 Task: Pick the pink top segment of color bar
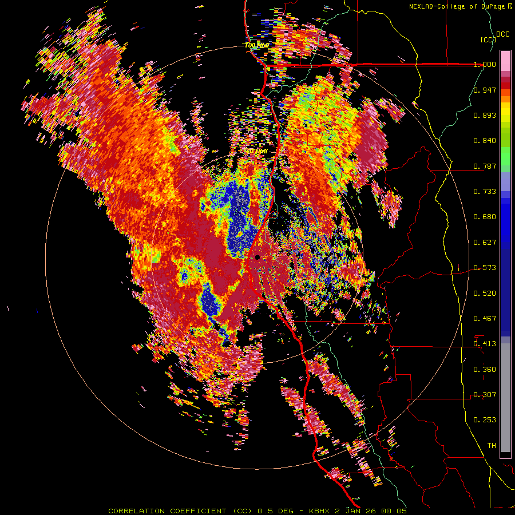pos(505,61)
